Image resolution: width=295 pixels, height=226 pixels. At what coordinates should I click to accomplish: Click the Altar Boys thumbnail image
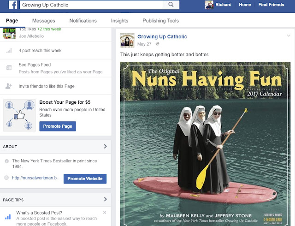9,33
